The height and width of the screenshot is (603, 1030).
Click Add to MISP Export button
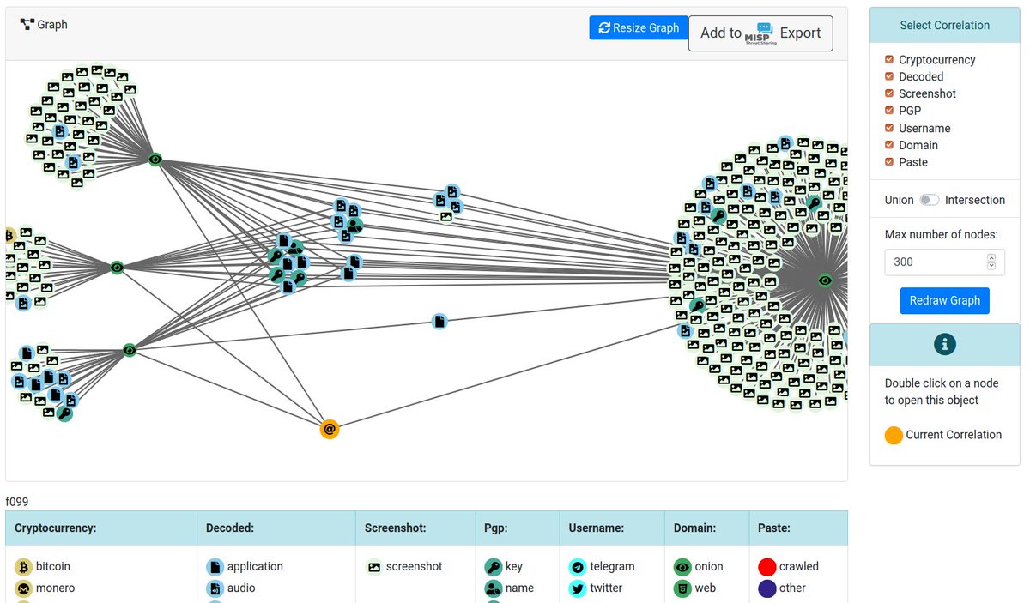point(760,33)
